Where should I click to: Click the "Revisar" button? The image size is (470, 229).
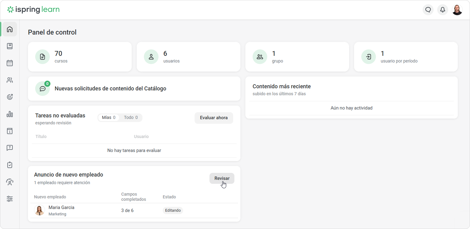(222, 178)
